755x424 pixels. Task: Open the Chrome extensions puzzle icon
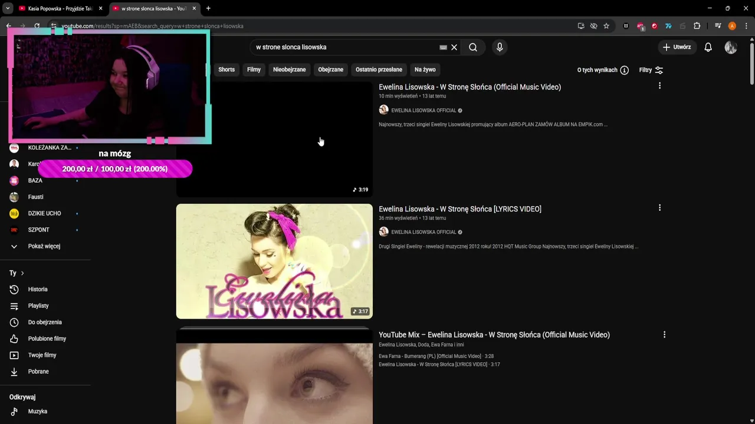[697, 26]
